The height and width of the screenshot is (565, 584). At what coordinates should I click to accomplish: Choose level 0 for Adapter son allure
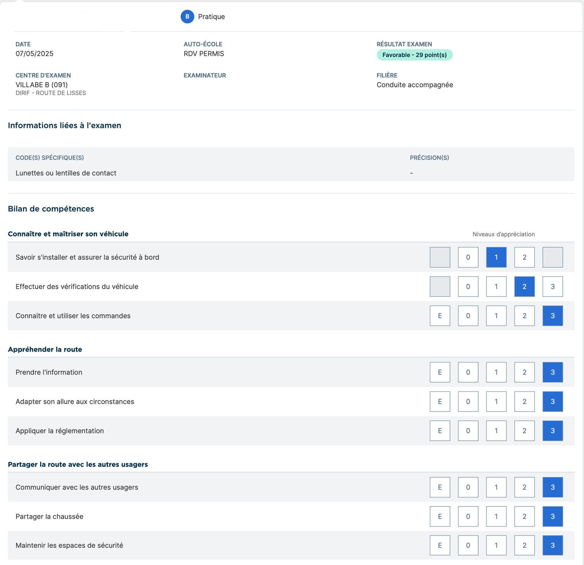tap(468, 401)
